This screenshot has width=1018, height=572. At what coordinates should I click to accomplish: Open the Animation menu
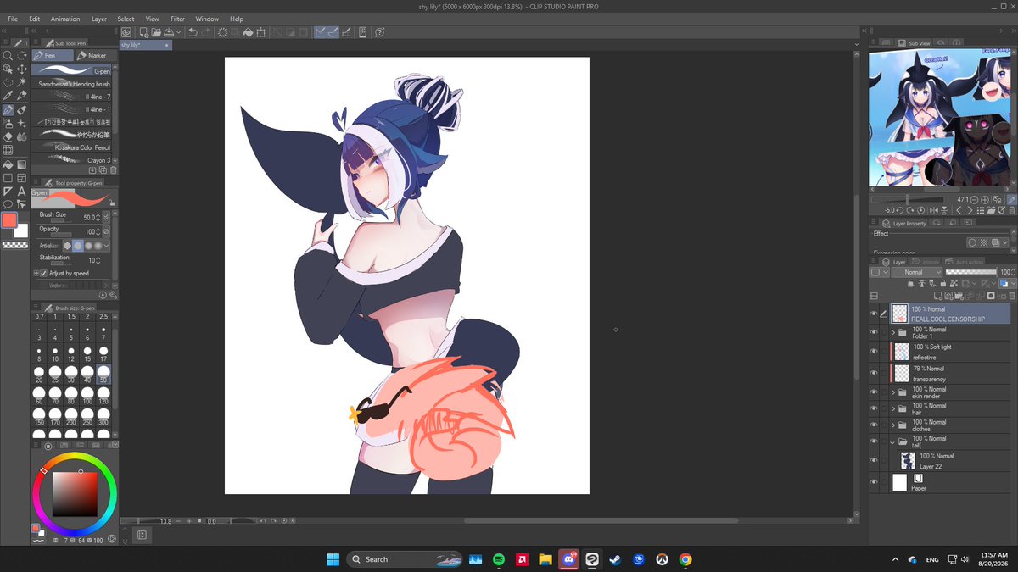65,19
